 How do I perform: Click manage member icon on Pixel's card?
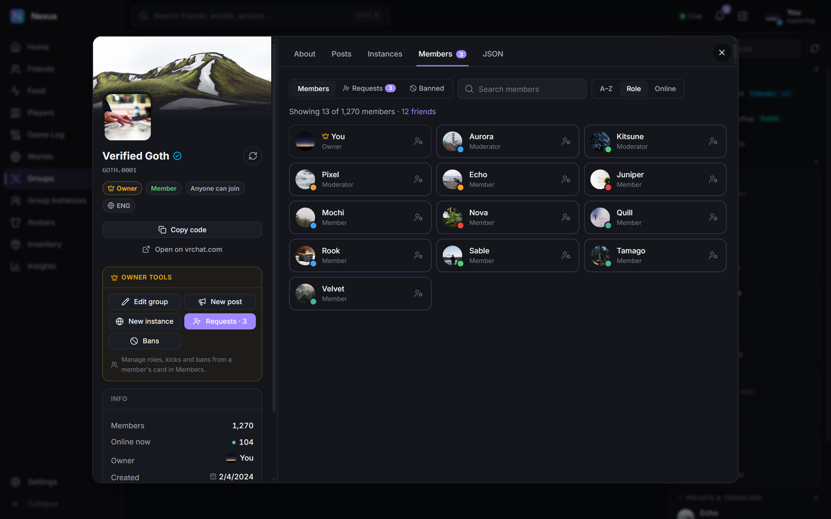pos(418,179)
